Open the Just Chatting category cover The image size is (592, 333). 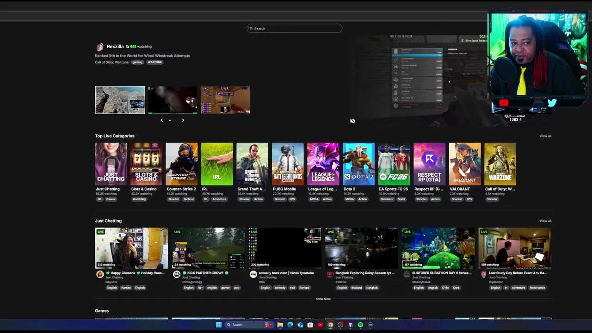tap(111, 164)
